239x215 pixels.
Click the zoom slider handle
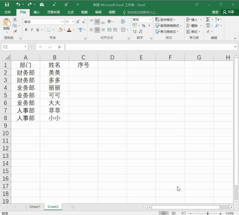(208, 214)
